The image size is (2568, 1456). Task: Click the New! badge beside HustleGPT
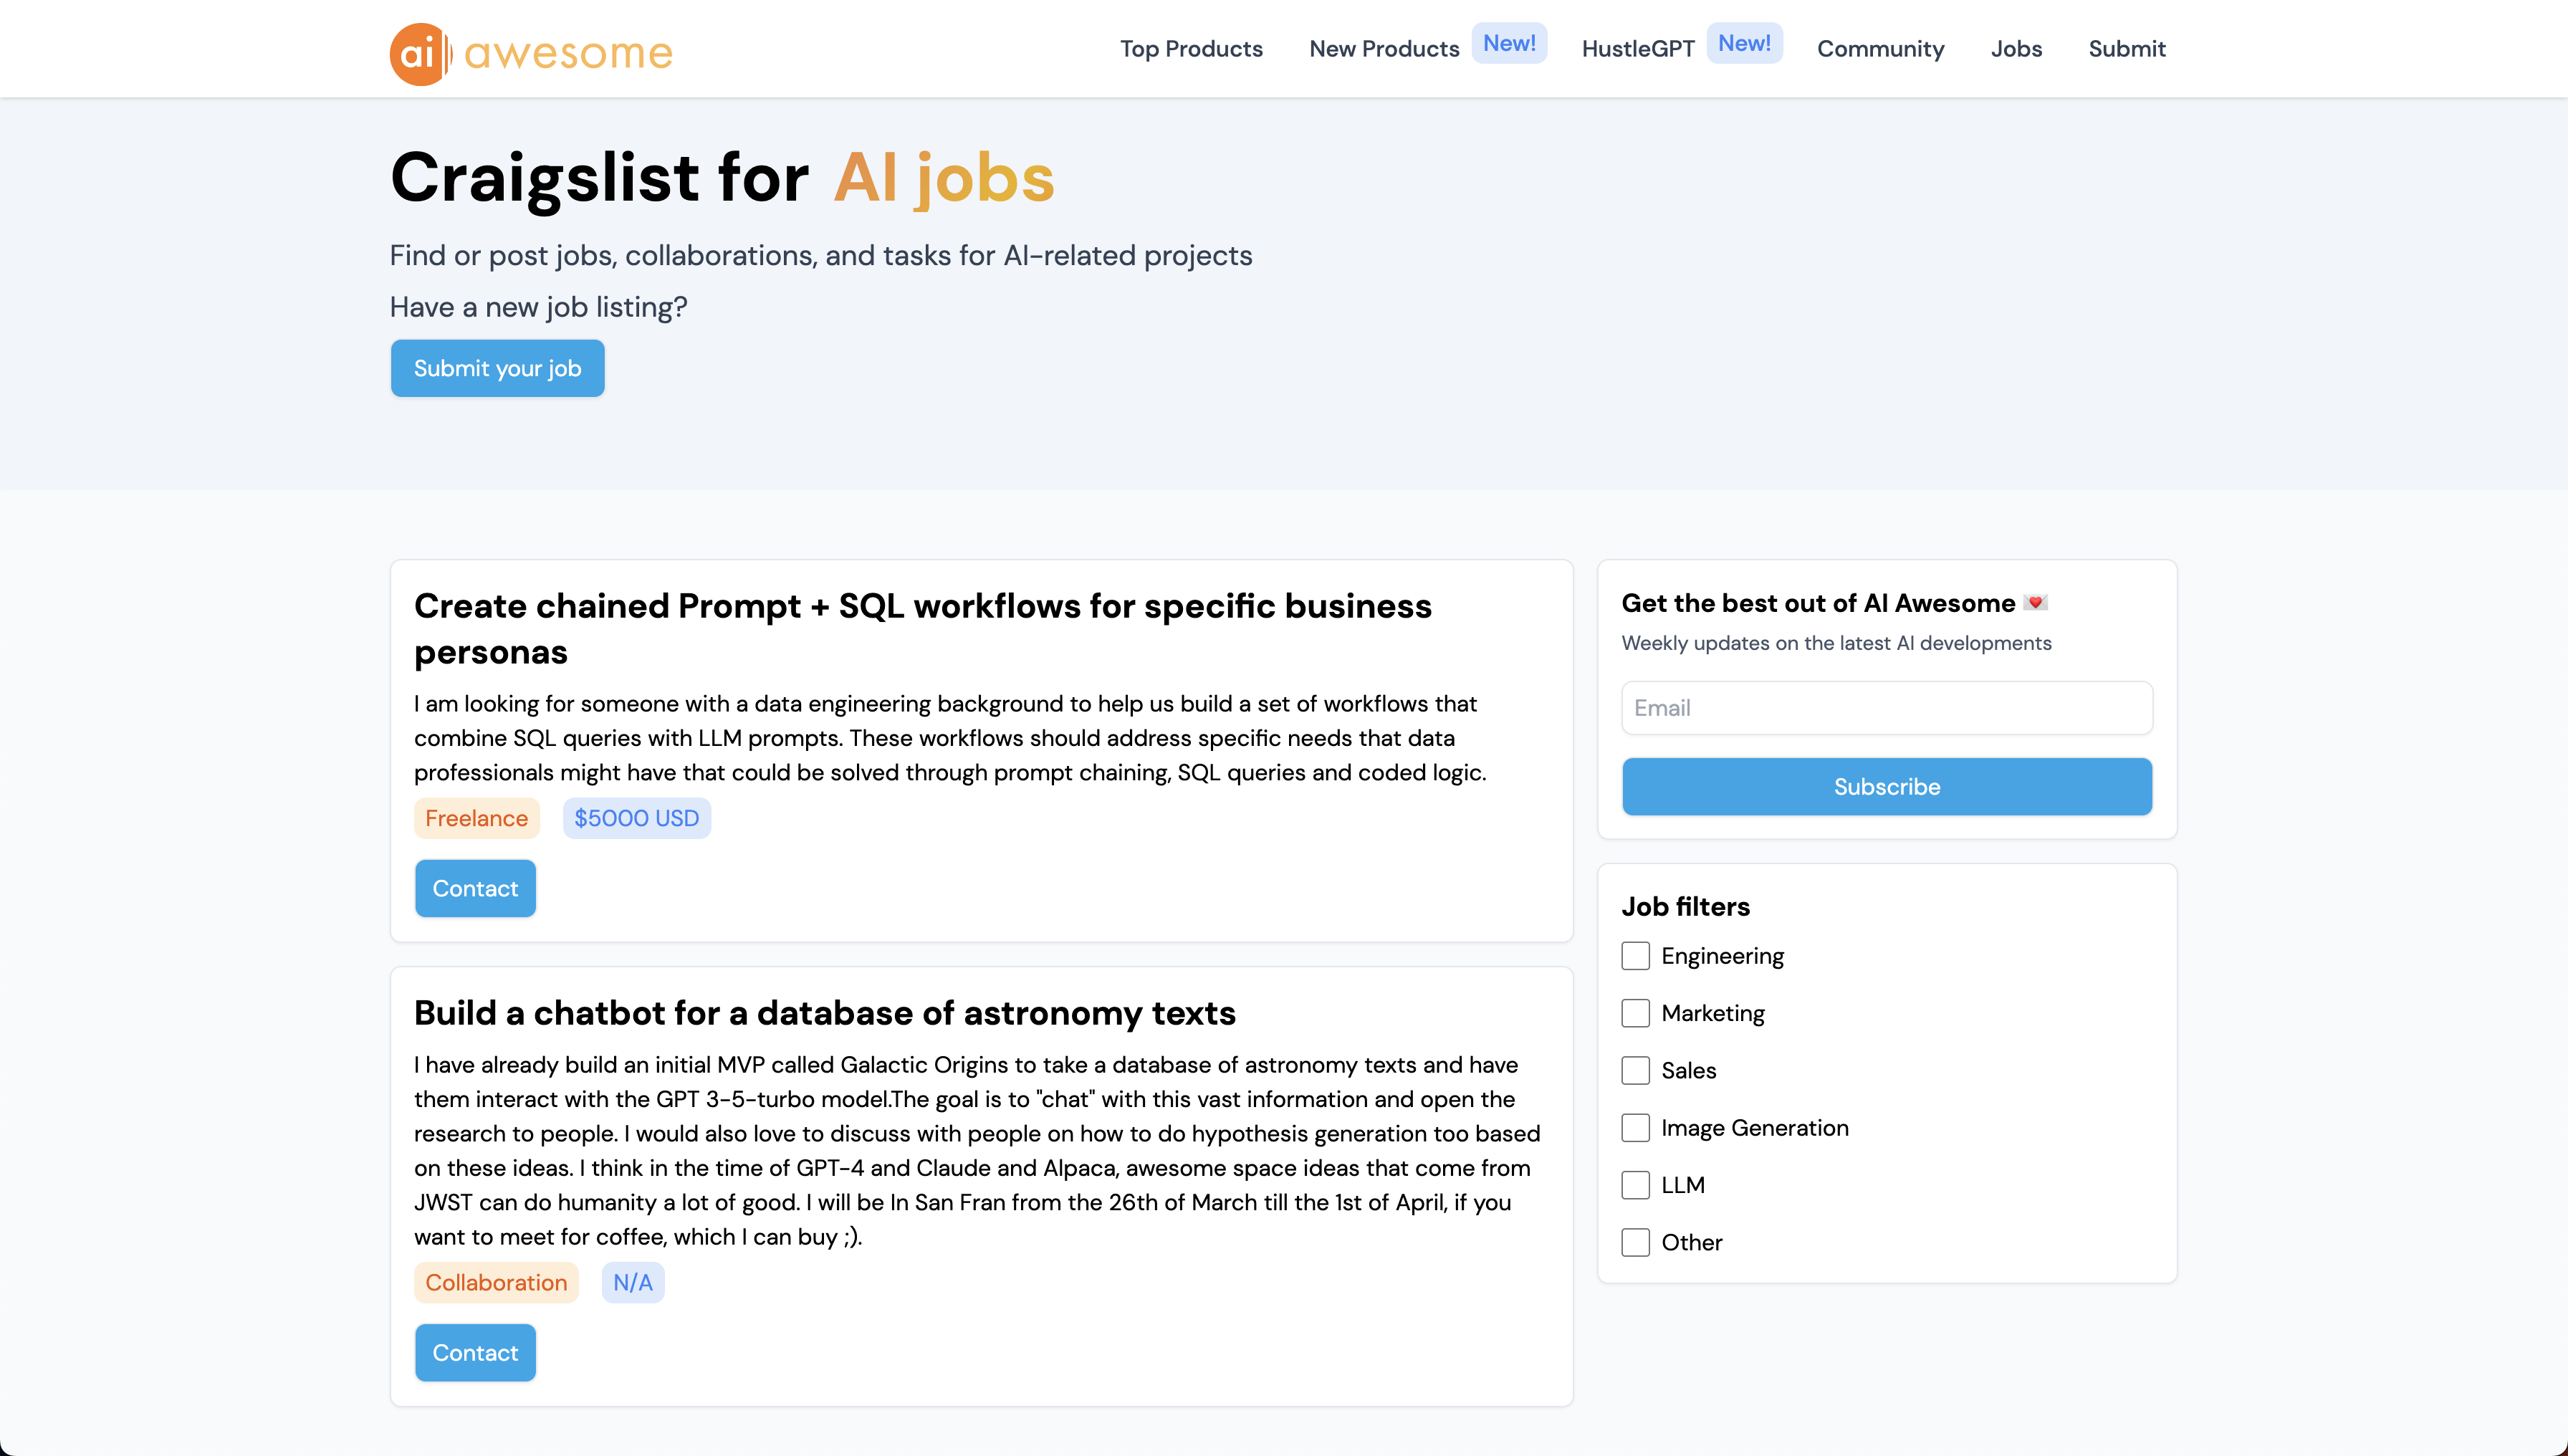coord(1744,43)
